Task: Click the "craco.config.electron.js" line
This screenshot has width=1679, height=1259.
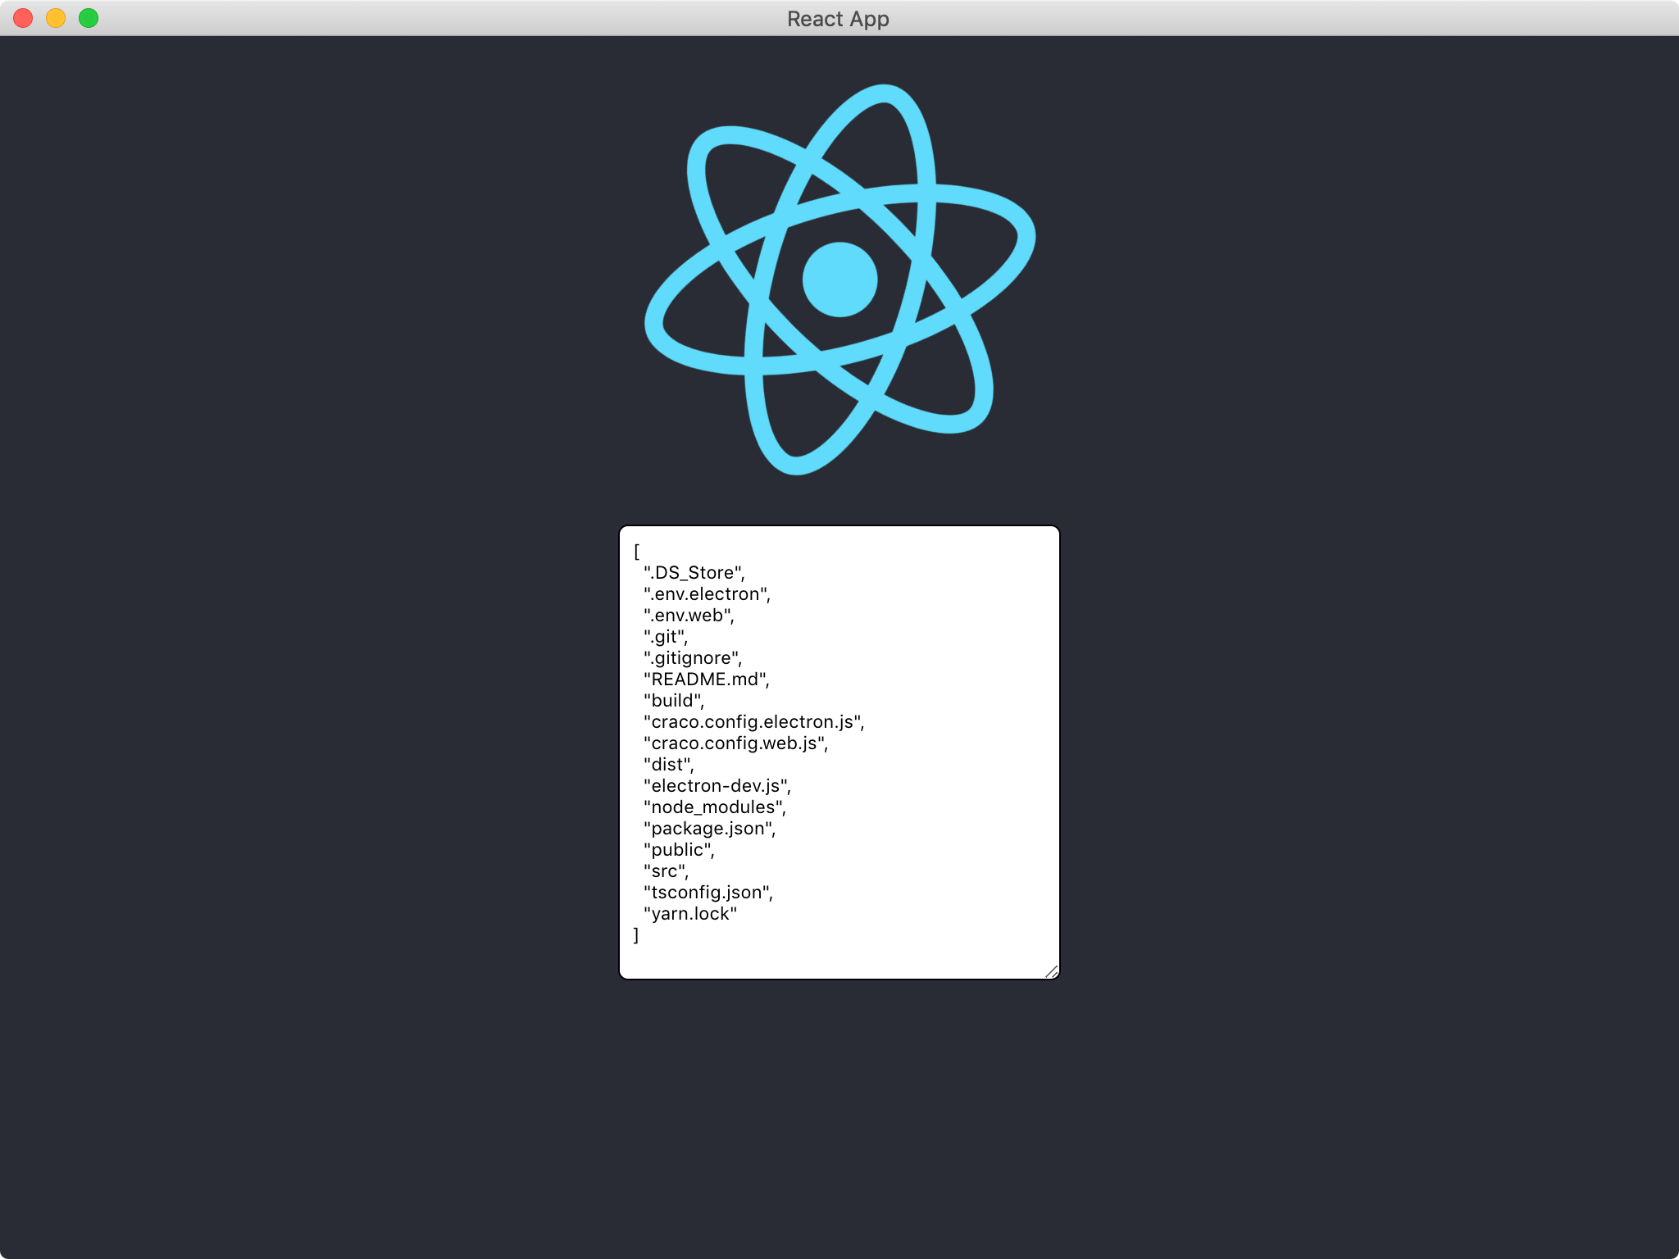Action: 753,722
